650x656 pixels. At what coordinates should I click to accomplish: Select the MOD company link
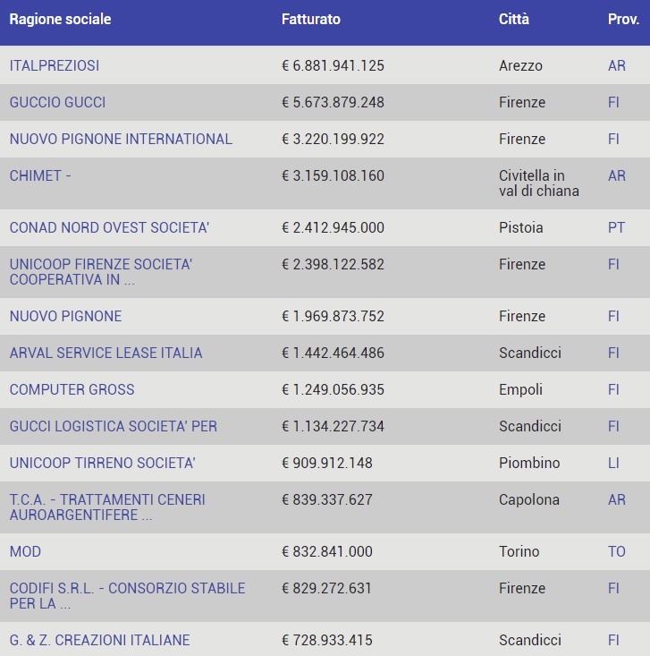pyautogui.click(x=25, y=551)
